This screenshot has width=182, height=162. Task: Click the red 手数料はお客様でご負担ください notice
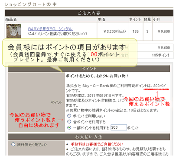97,144
